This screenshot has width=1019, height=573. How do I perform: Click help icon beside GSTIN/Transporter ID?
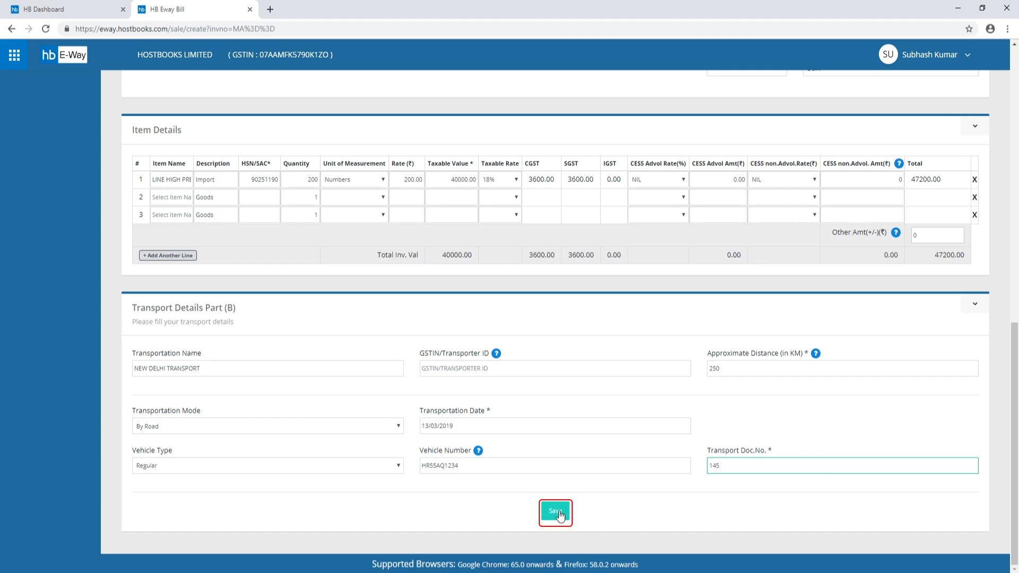click(x=496, y=353)
